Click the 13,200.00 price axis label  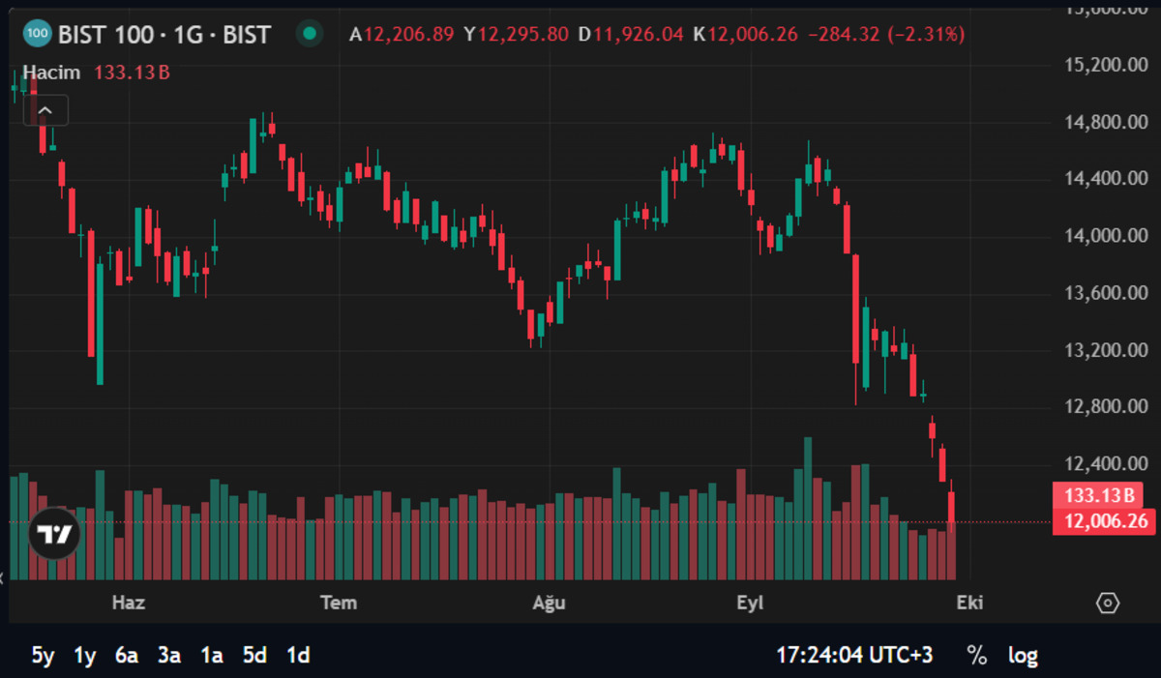tap(1105, 350)
